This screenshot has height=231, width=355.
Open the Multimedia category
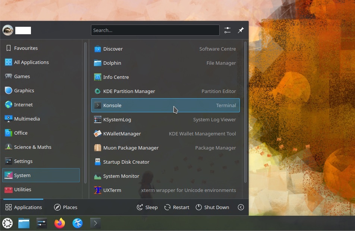coord(41,119)
